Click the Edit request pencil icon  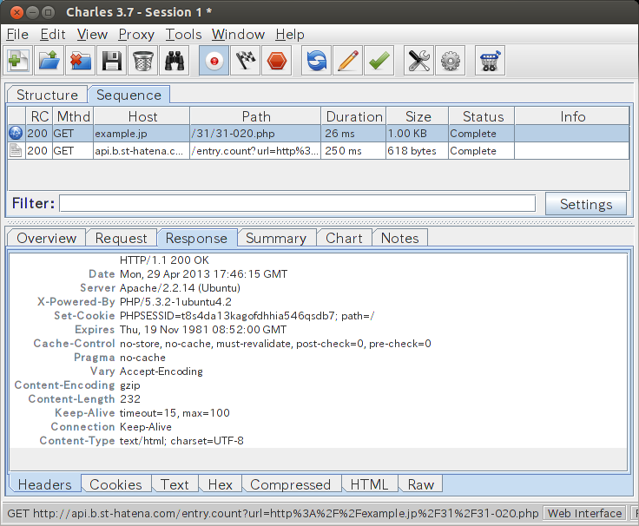click(x=348, y=61)
